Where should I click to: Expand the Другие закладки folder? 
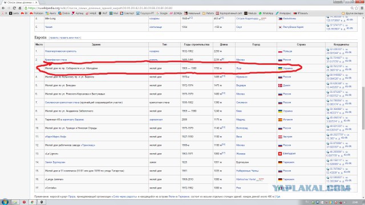[352, 13]
